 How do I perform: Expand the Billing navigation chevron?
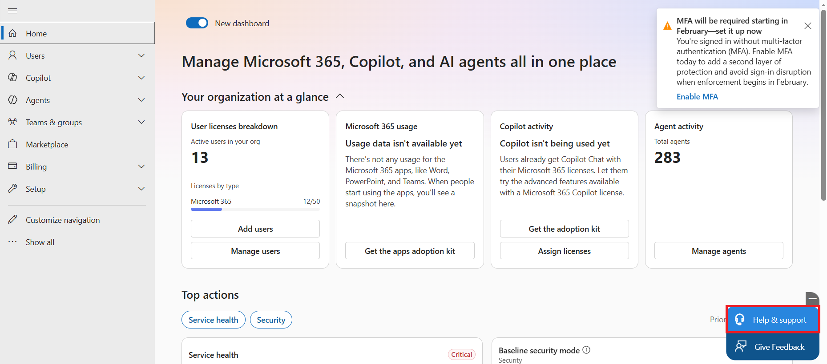141,166
